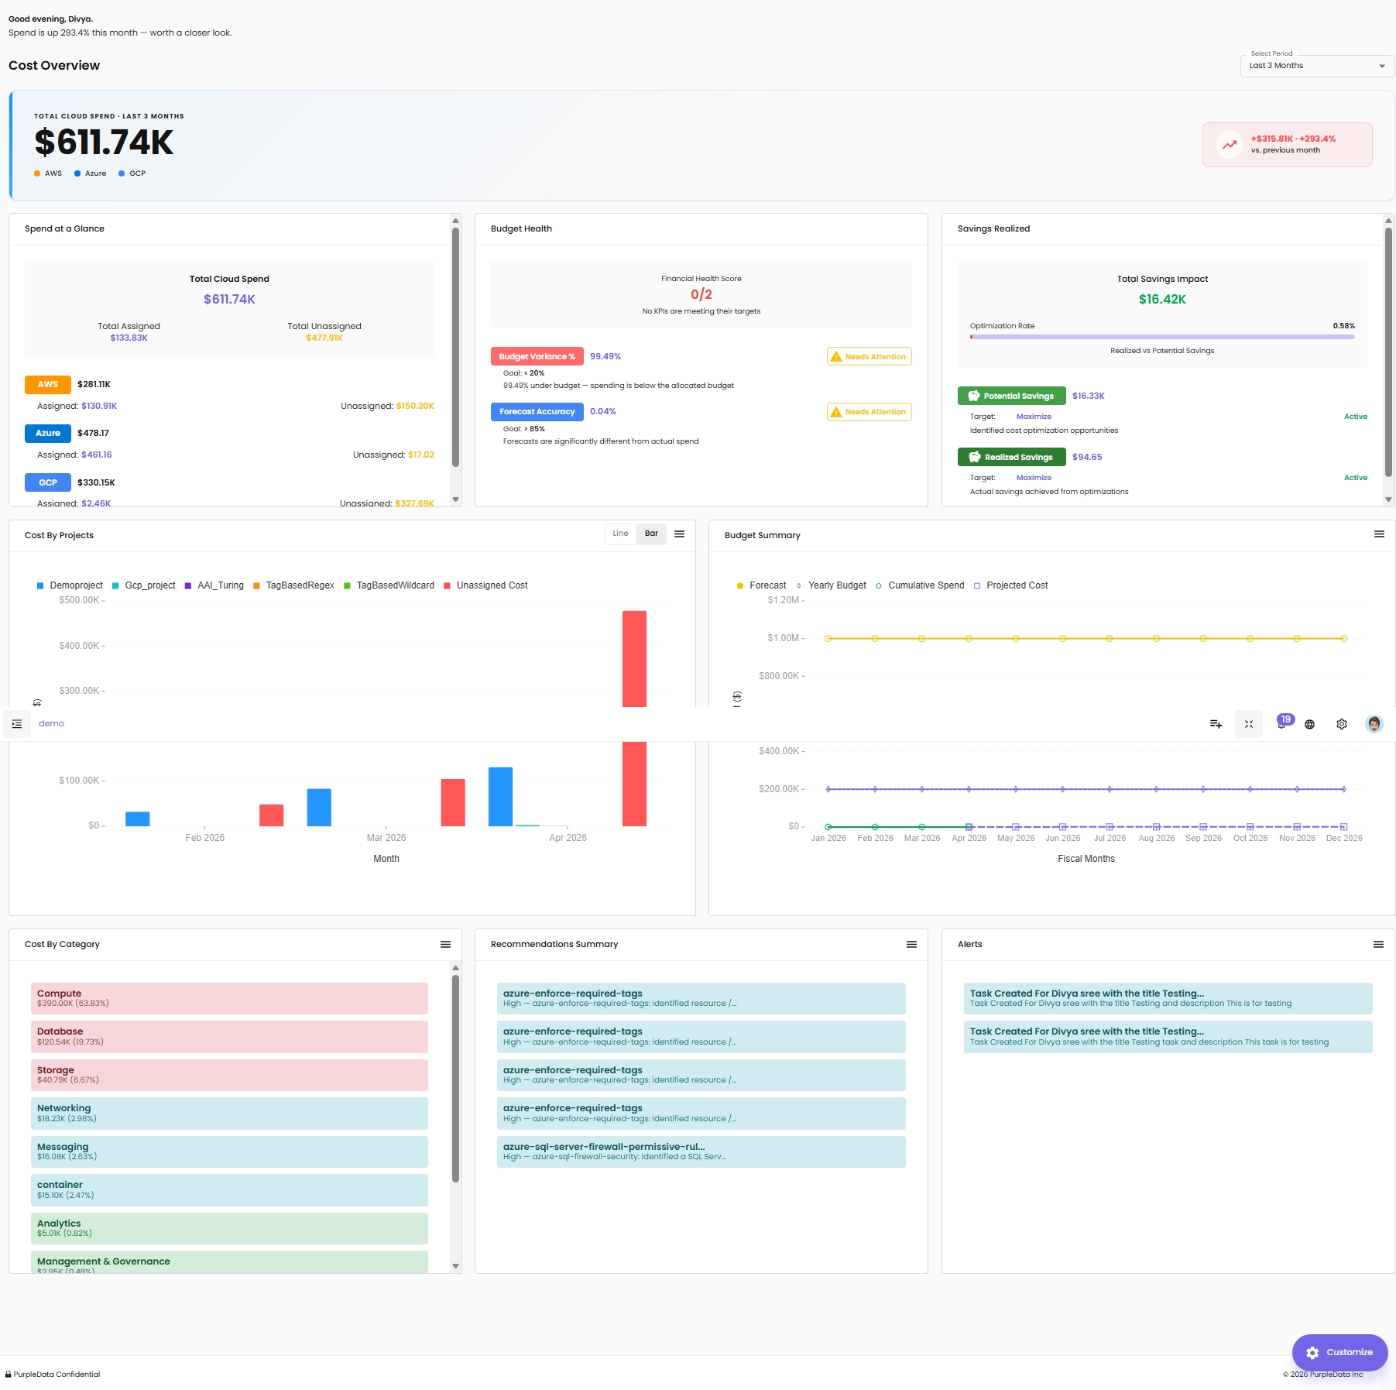Open the settings gear in the toolbar

click(1342, 724)
